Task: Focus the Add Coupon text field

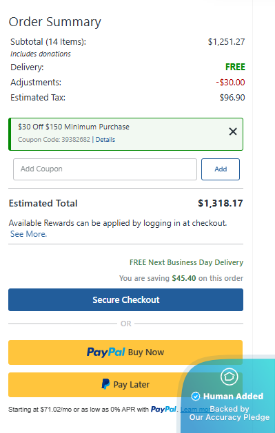Action: 105,169
